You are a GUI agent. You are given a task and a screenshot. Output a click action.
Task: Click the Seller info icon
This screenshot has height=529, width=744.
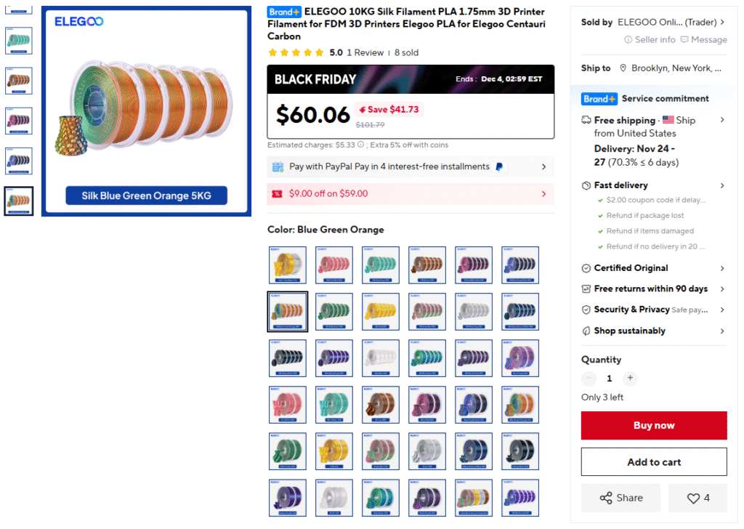tap(628, 40)
